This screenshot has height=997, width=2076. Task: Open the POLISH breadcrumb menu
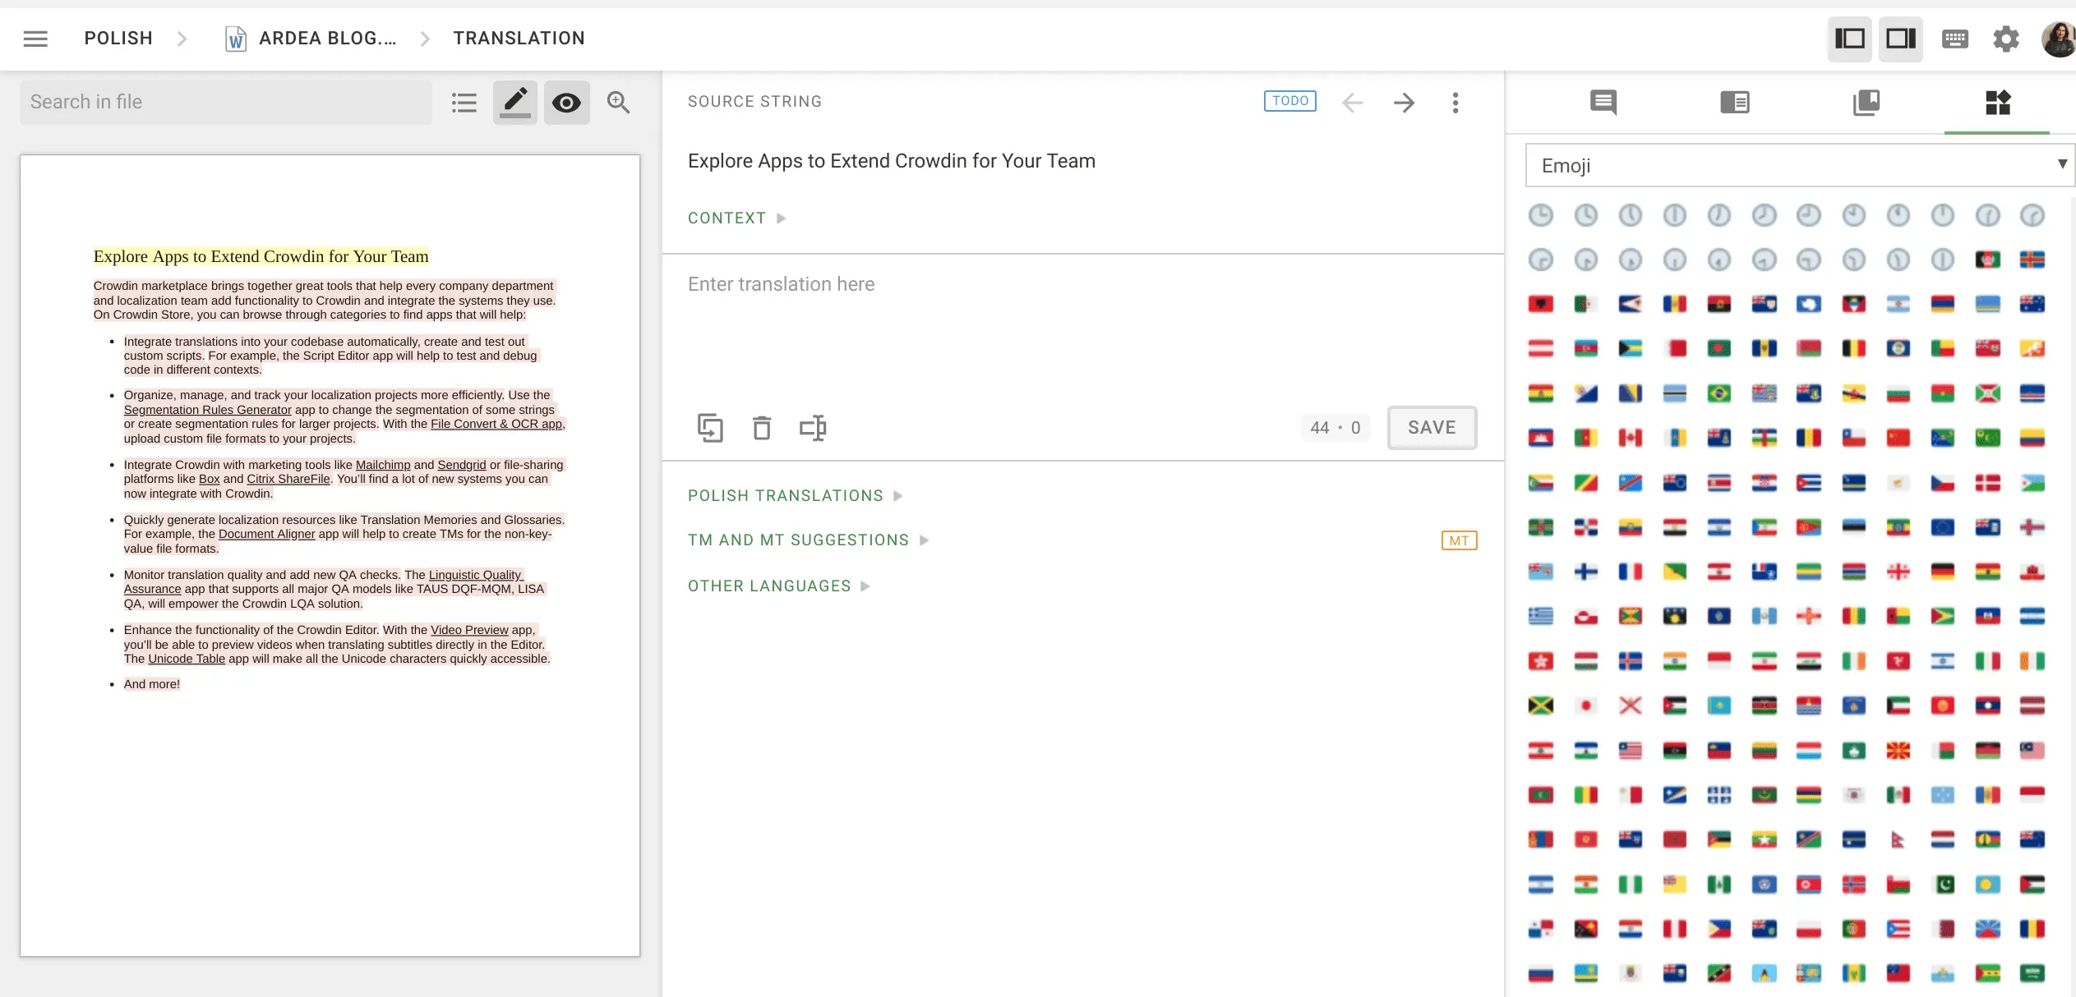[118, 38]
